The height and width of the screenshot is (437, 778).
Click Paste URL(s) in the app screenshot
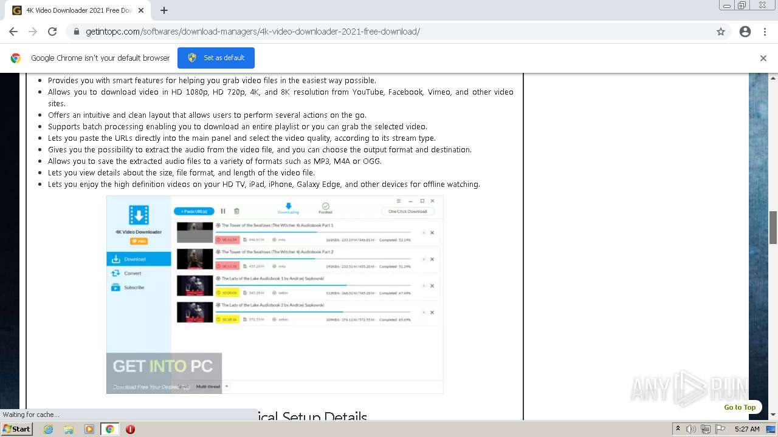point(194,211)
